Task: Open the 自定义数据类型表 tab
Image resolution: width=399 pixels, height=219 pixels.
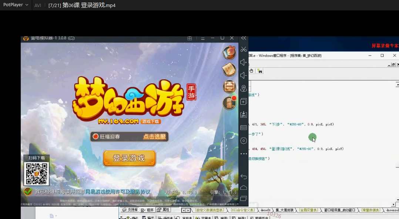Action: point(209,210)
